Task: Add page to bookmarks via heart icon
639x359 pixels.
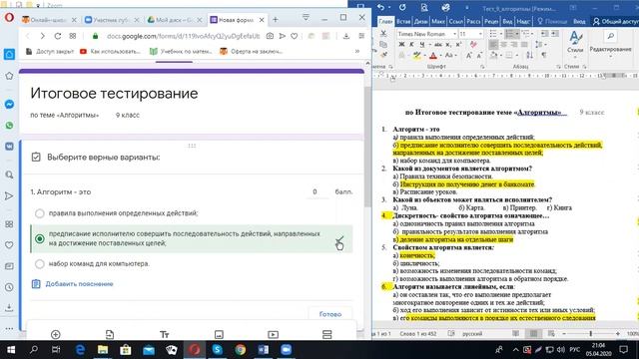Action: click(295, 36)
